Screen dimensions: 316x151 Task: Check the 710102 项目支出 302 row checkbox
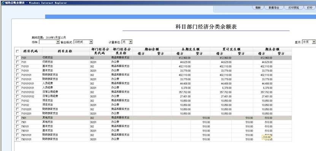click(17, 101)
